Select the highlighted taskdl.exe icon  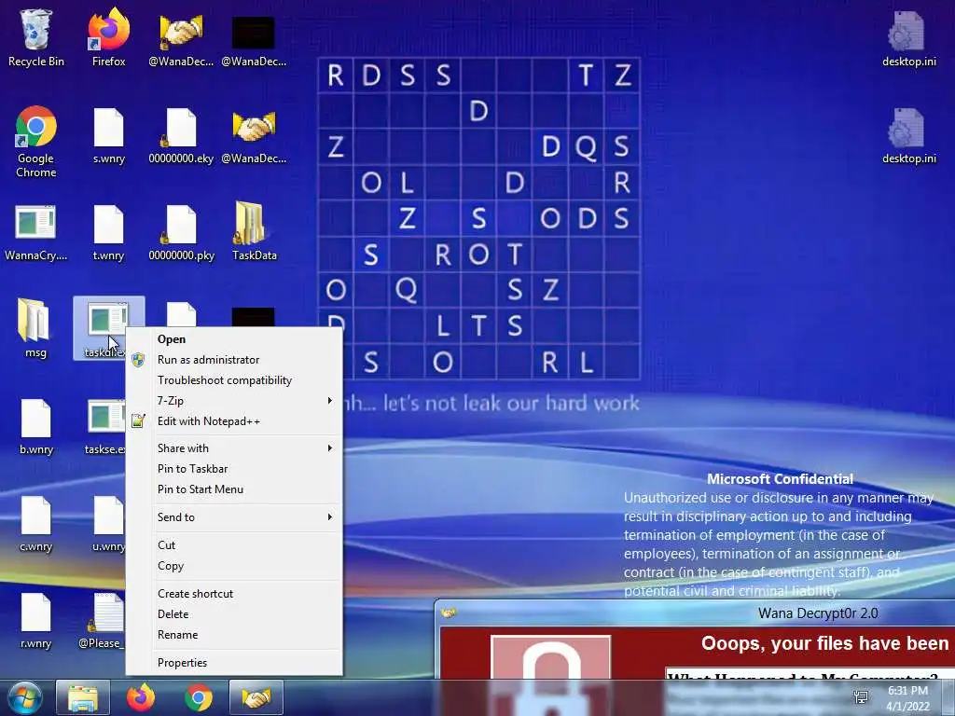tap(107, 327)
